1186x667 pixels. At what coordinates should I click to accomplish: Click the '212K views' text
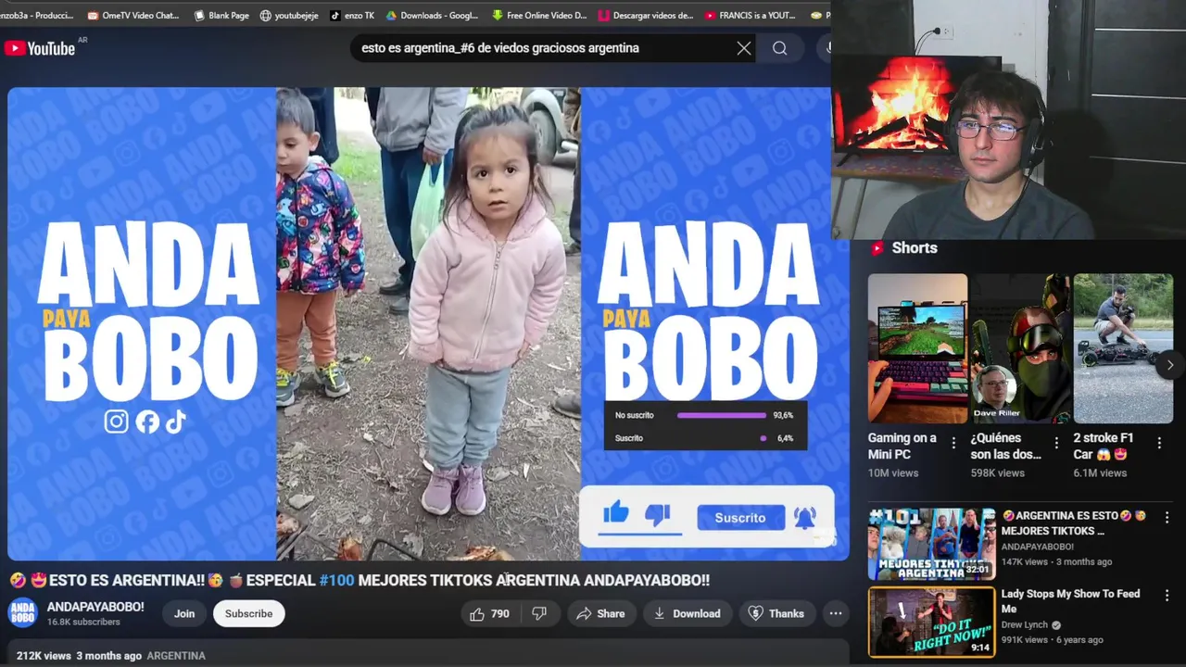44,656
